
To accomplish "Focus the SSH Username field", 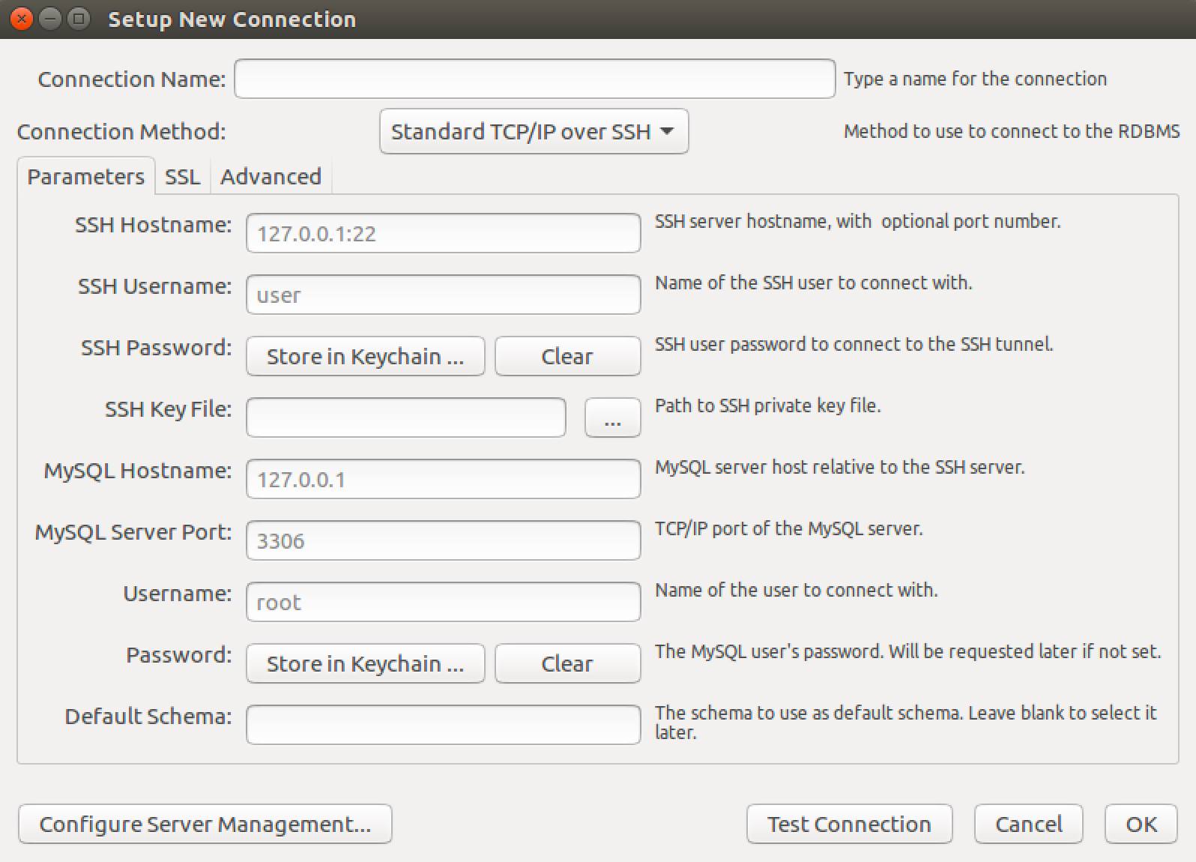I will coord(443,295).
